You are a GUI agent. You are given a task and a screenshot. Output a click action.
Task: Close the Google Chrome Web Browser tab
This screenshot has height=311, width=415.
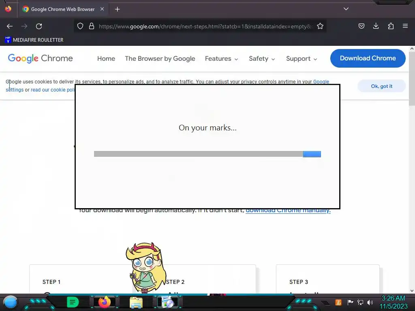102,9
